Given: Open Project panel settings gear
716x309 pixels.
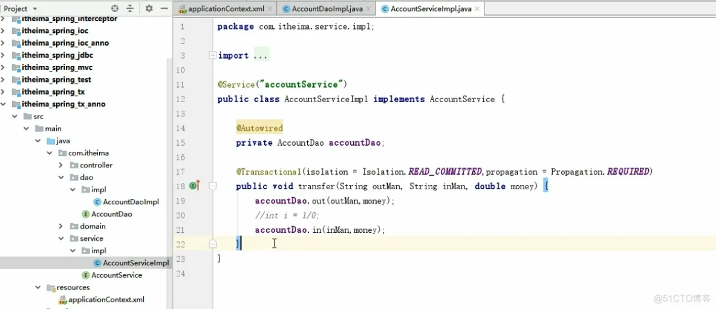Looking at the screenshot, I should [x=149, y=8].
